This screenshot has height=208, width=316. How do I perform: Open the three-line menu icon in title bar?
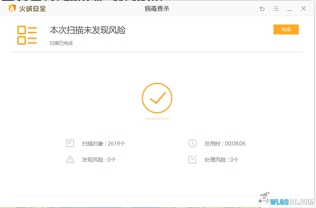[x=276, y=9]
